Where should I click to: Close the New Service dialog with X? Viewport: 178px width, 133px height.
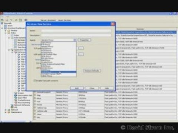(113, 24)
